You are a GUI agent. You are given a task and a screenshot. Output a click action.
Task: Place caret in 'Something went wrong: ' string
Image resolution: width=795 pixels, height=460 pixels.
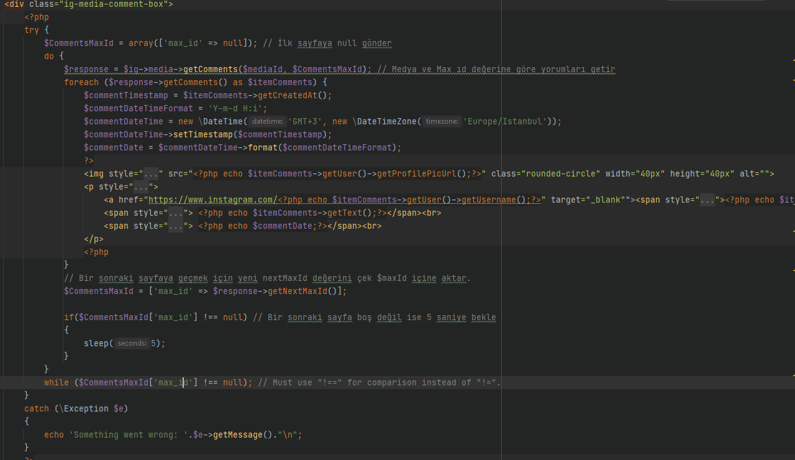click(129, 435)
